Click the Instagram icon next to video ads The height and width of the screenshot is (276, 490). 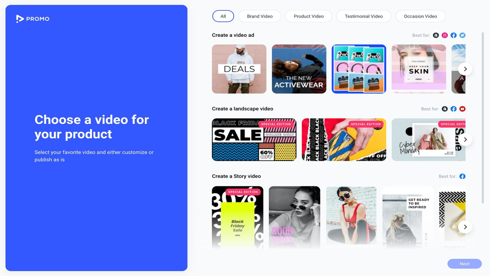coord(444,35)
